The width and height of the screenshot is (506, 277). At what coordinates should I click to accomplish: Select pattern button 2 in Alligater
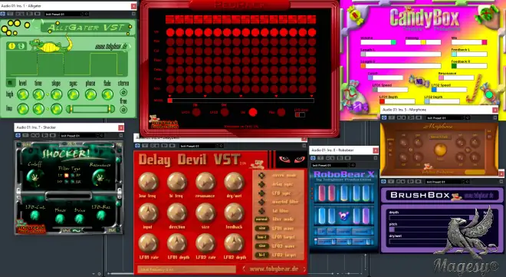click(x=21, y=46)
